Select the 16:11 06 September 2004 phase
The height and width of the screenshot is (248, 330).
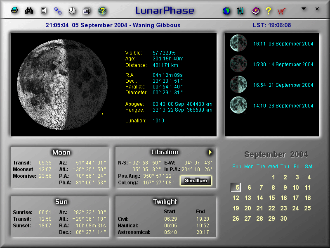pyautogui.click(x=283, y=44)
